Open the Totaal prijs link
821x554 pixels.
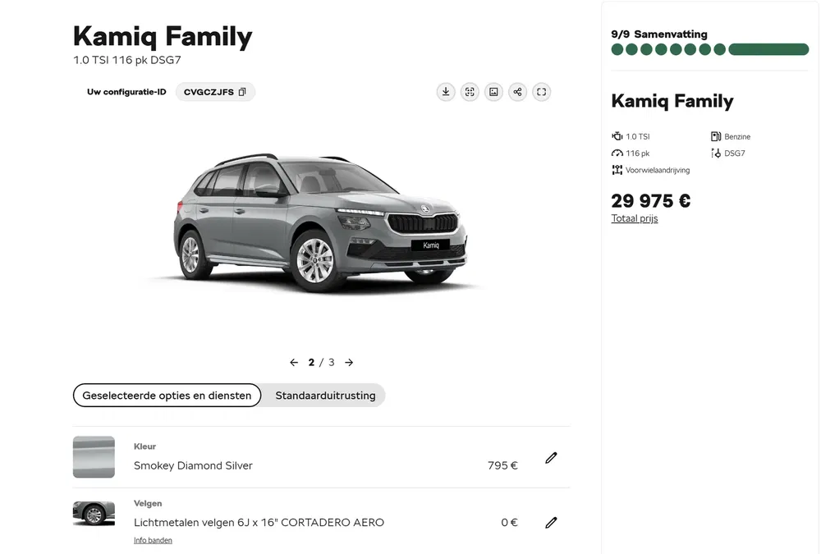click(634, 217)
